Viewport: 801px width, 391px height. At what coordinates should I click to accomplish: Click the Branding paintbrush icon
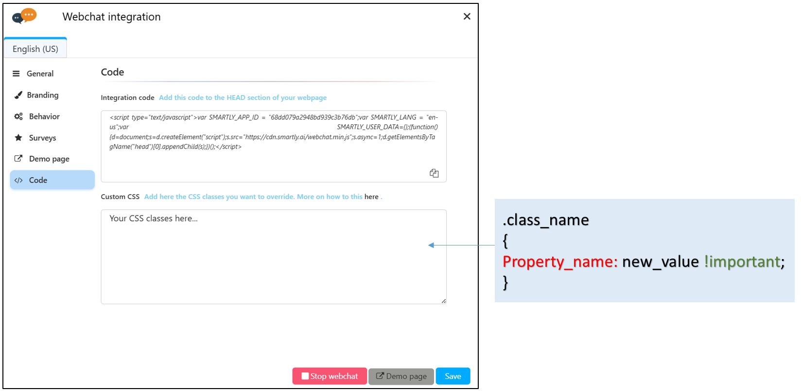[x=18, y=95]
